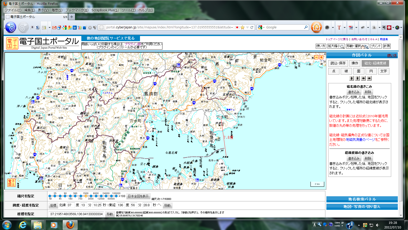Toggle the 磁北・経緯度線 panel mode
The width and height of the screenshot is (408, 230).
point(375,63)
